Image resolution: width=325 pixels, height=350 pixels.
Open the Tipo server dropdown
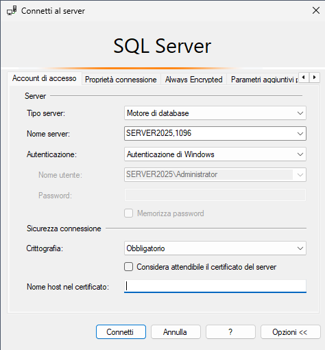215,113
